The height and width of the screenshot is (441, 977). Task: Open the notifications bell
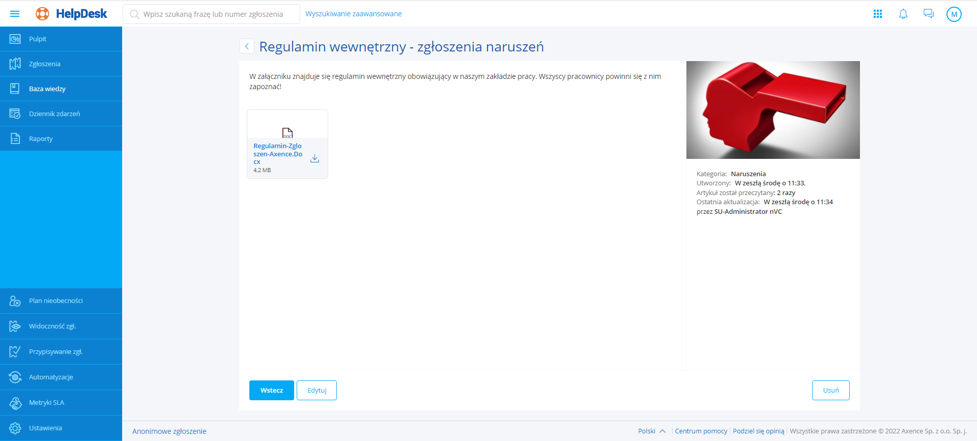(x=903, y=14)
